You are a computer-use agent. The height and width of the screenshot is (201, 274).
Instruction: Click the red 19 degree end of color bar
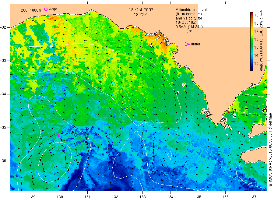252,14
